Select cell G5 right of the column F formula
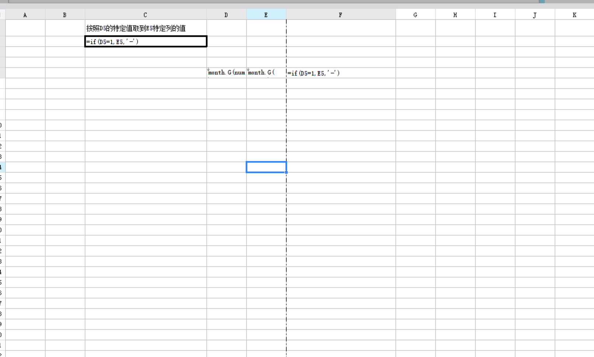Screen dimensions: 594x357 [416, 73]
